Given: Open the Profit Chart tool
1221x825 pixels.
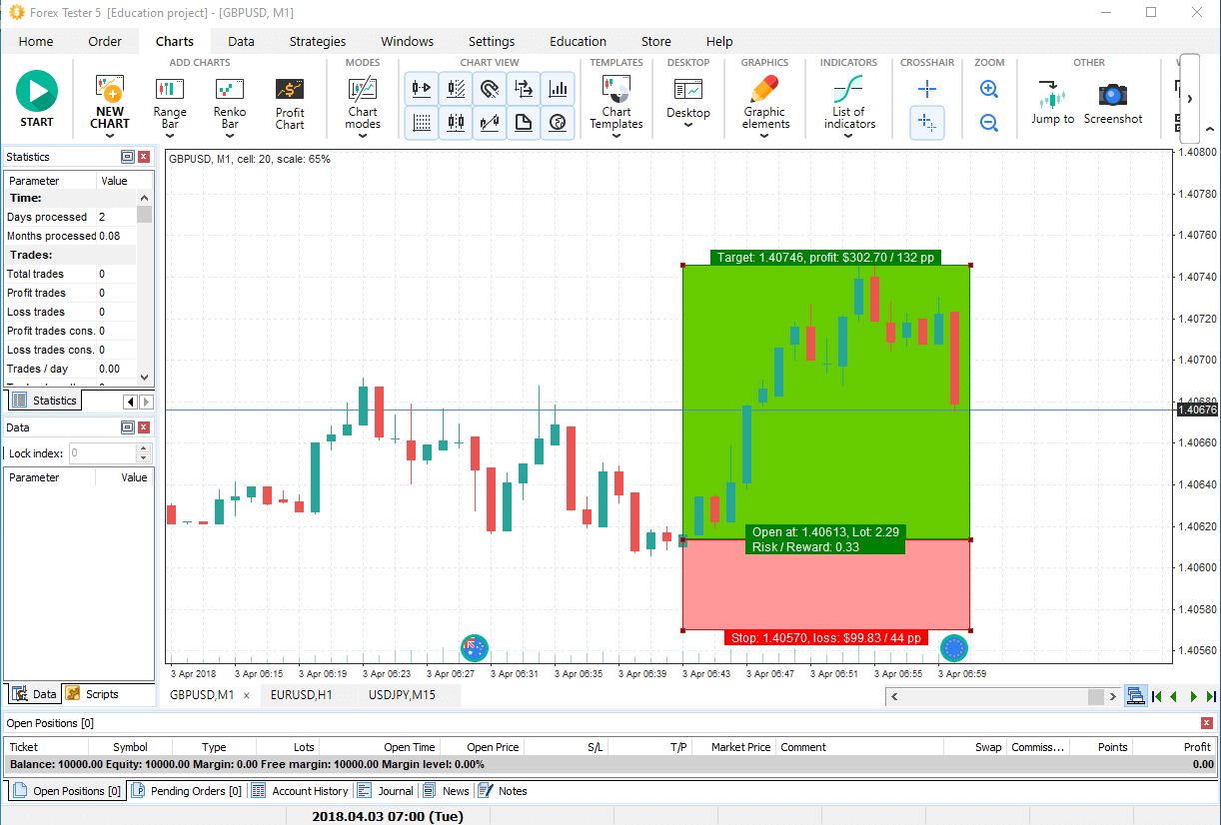Looking at the screenshot, I should point(290,103).
